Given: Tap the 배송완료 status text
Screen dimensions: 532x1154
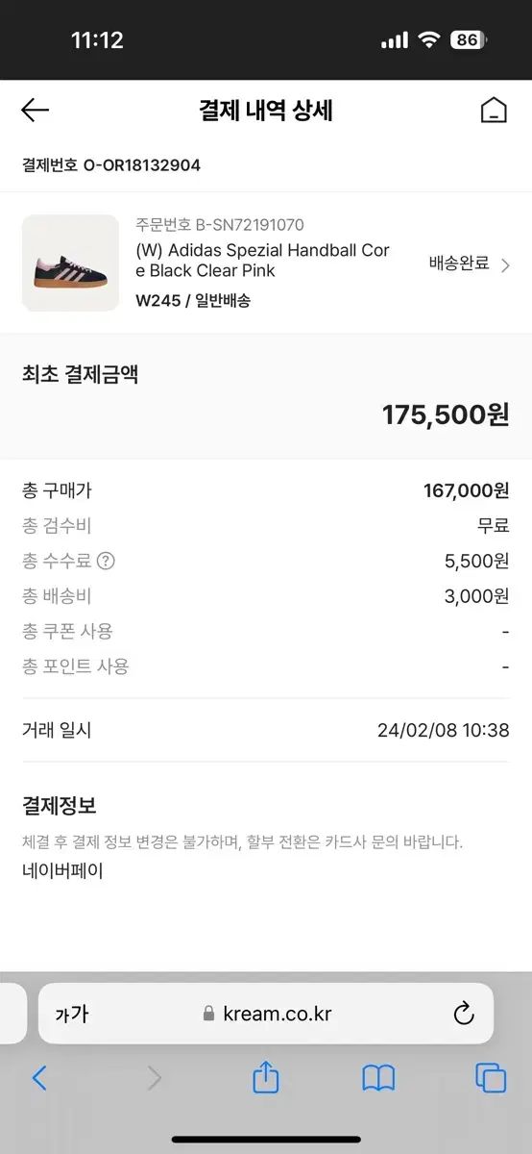Looking at the screenshot, I should coord(459,263).
